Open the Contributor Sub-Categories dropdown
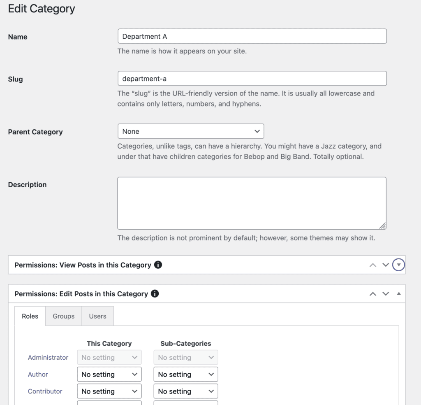The image size is (421, 405). (185, 391)
